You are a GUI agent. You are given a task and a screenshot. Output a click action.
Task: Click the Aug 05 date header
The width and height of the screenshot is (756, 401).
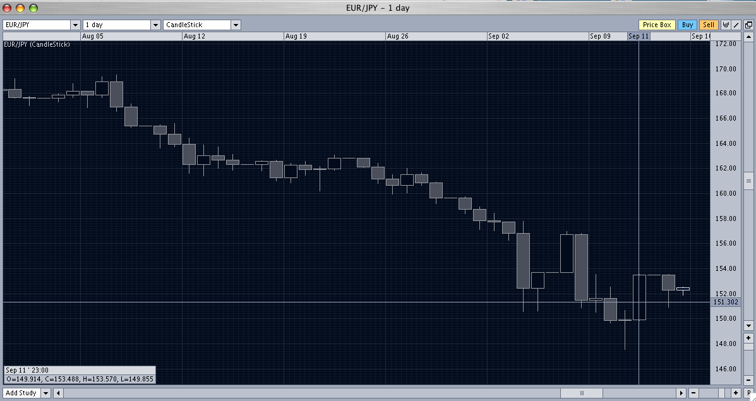[x=93, y=36]
